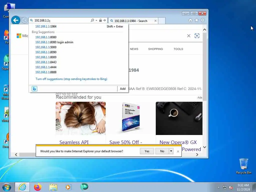Click the IE forward arrow button
Viewport: 256px width, 192px height.
[24, 20]
